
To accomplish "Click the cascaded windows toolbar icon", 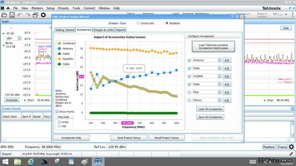I will pos(35,15).
